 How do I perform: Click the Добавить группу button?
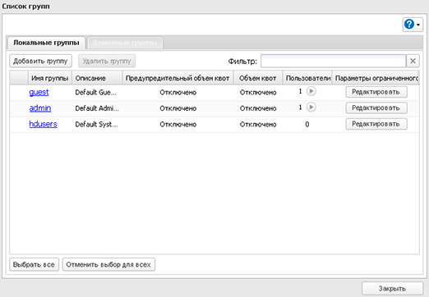(40, 61)
